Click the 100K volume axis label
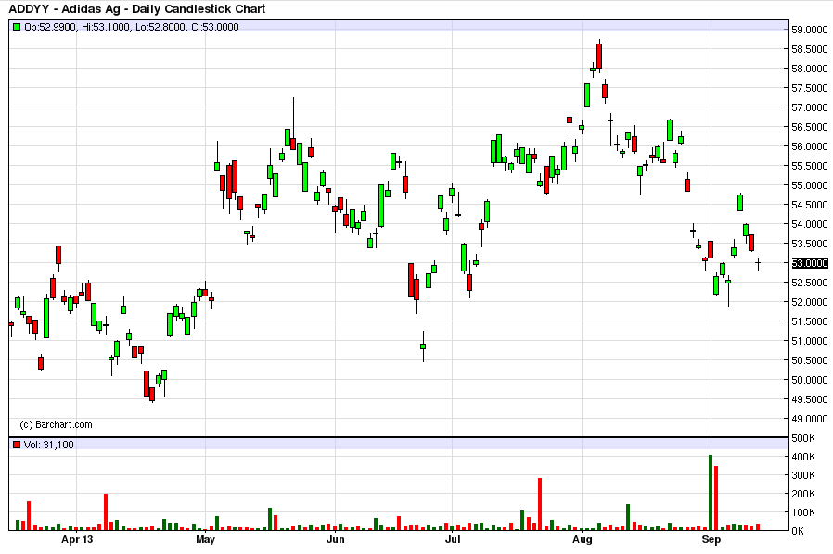 click(x=803, y=512)
